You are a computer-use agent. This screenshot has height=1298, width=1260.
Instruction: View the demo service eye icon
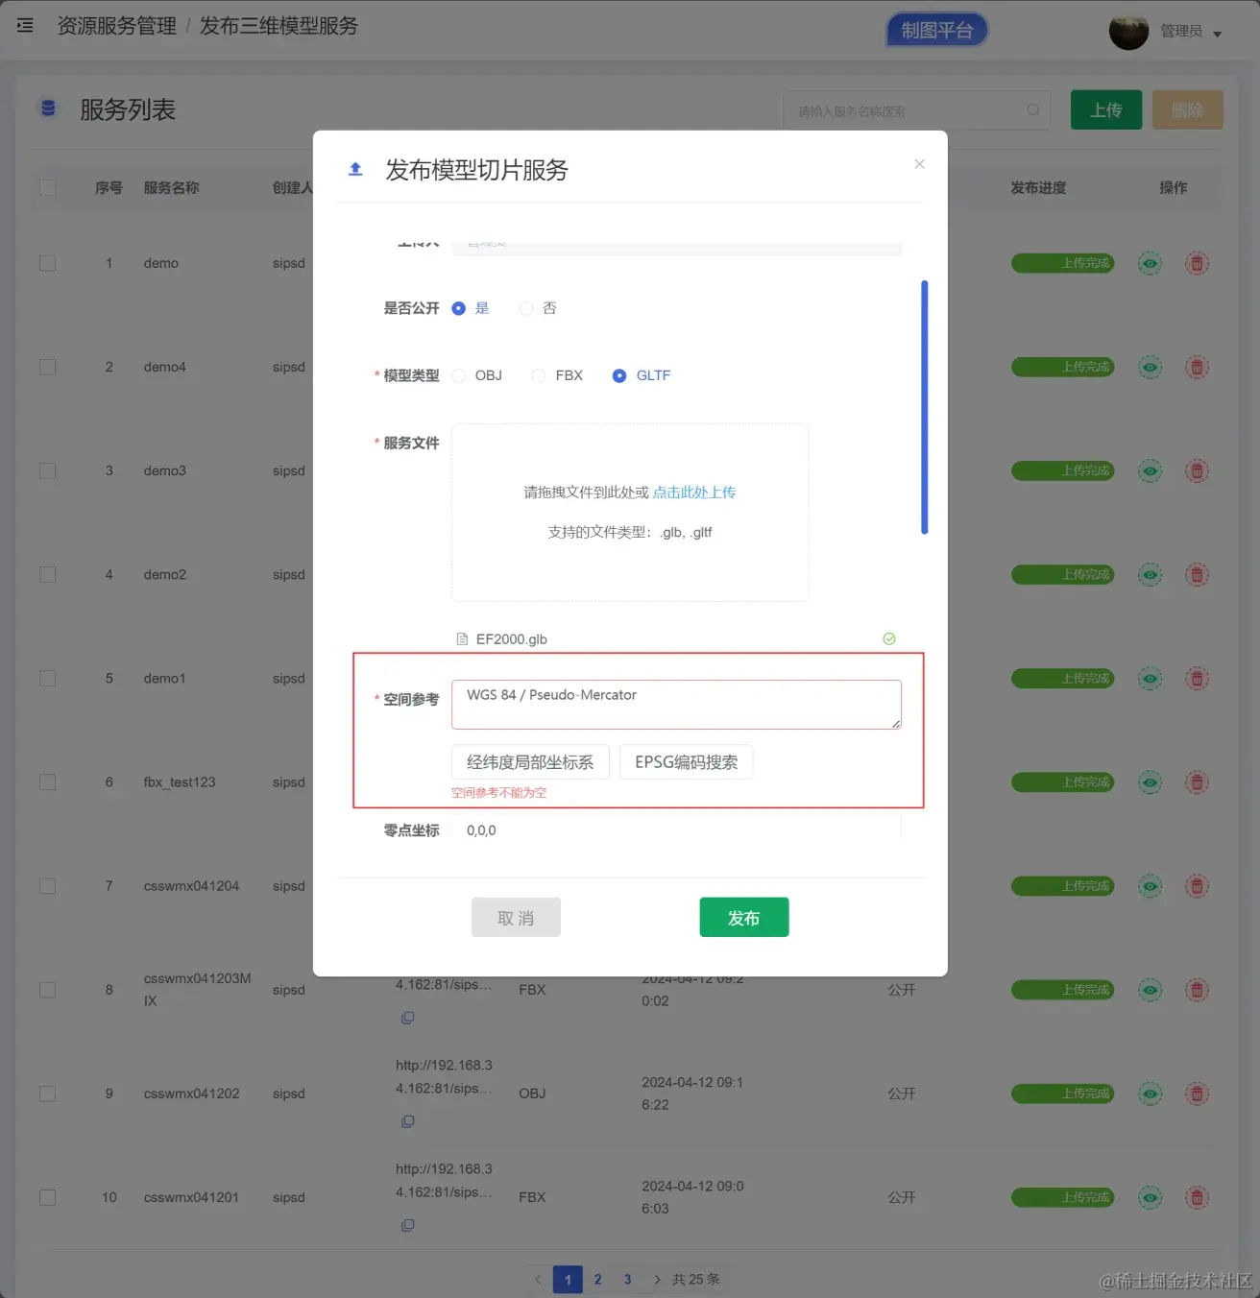pos(1150,263)
